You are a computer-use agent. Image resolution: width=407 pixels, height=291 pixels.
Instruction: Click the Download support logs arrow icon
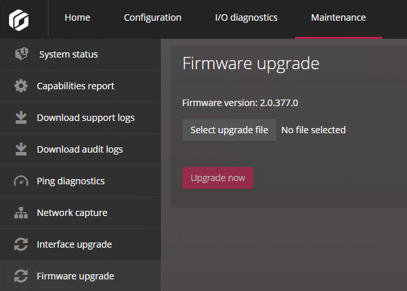point(21,118)
